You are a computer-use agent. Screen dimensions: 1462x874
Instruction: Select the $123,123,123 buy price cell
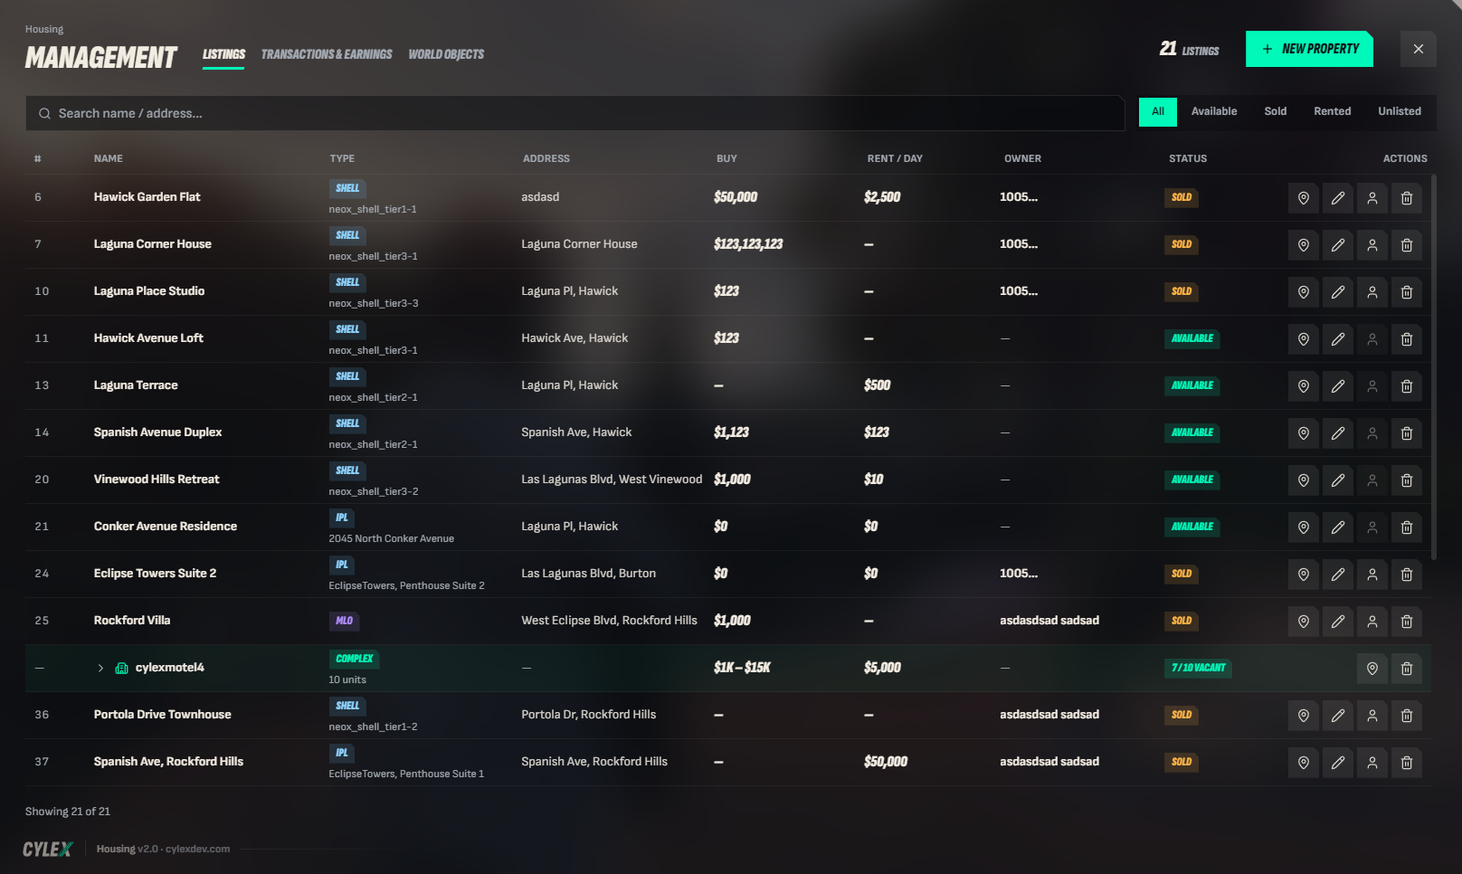[748, 244]
